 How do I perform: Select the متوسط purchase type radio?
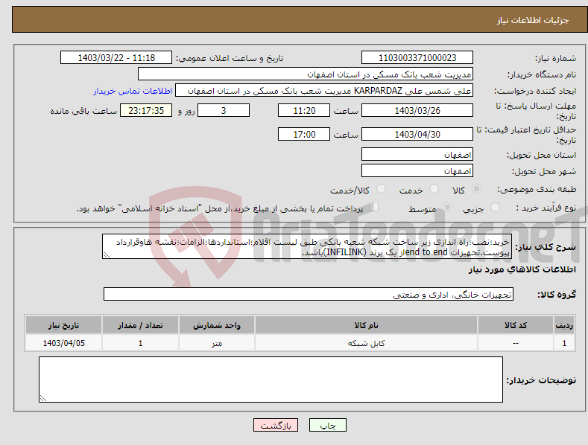coord(447,207)
